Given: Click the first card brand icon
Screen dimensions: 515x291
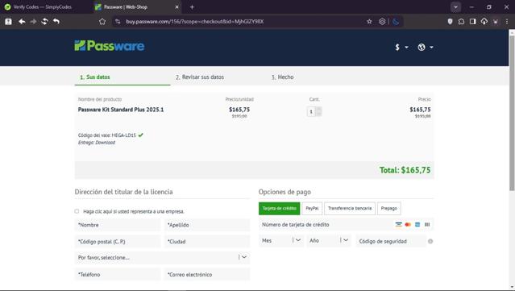Looking at the screenshot, I should click(398, 225).
